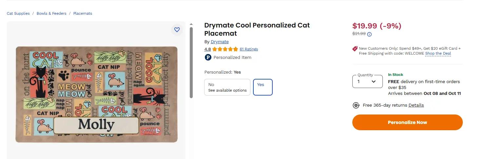490x159 pixels.
Task: Navigate to Placemats breadcrumb
Action: coord(83,13)
